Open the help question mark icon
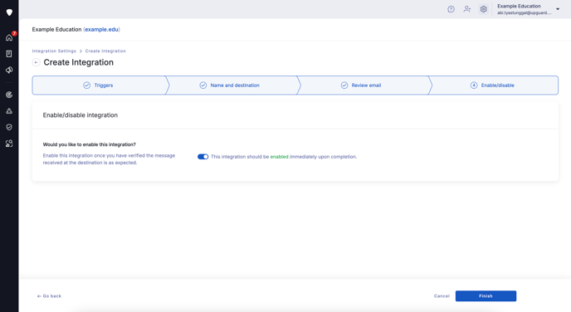 (451, 9)
